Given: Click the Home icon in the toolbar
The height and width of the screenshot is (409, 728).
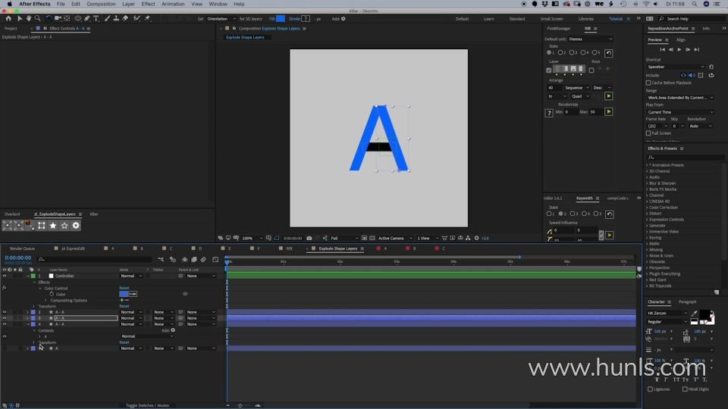Looking at the screenshot, I should pyautogui.click(x=8, y=18).
